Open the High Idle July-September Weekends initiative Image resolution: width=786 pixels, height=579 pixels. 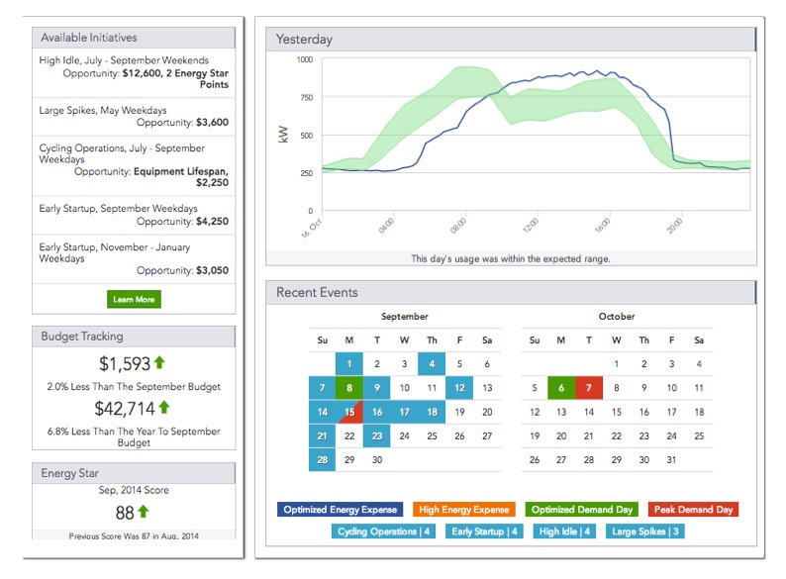click(134, 72)
